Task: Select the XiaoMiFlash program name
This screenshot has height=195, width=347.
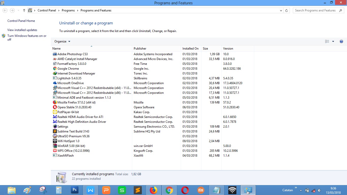Action: tap(66, 156)
